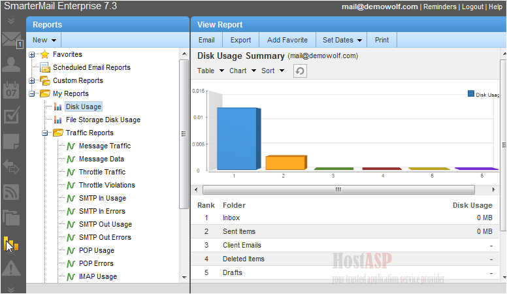This screenshot has height=294, width=507.
Task: Select the Disk Usage report
Action: (84, 106)
